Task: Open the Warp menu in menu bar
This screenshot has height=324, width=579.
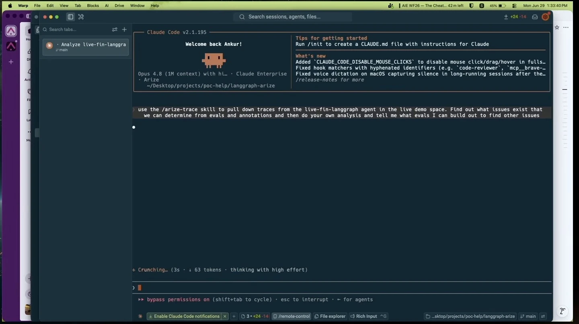Action: (x=23, y=6)
